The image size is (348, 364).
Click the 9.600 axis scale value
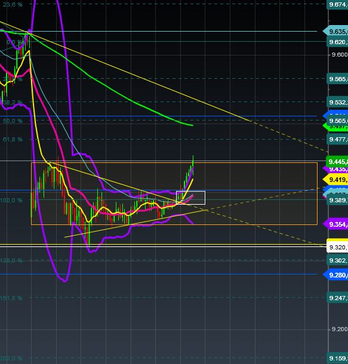tap(340, 54)
